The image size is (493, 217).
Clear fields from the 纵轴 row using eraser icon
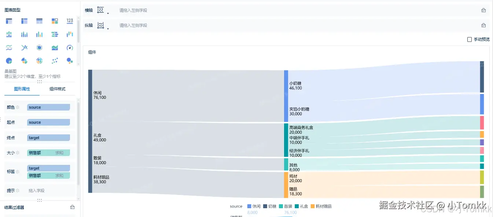click(x=483, y=25)
